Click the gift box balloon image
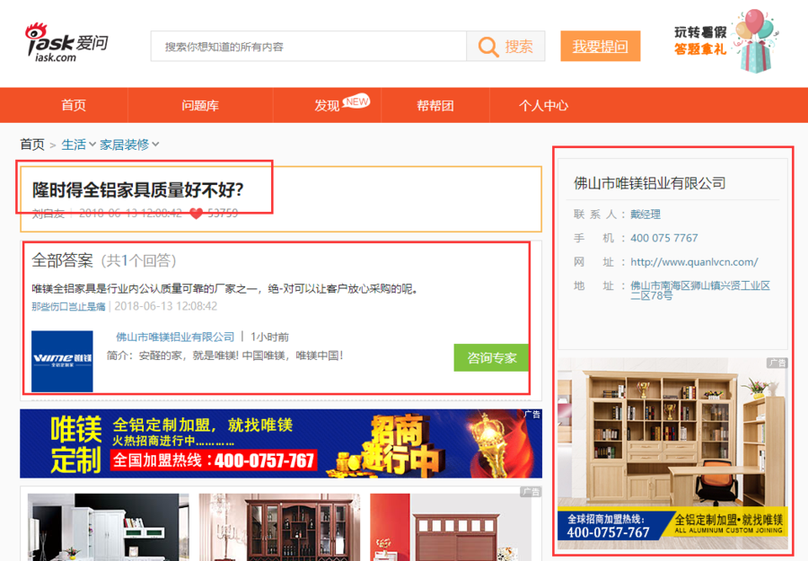The height and width of the screenshot is (561, 808). pyautogui.click(x=756, y=41)
